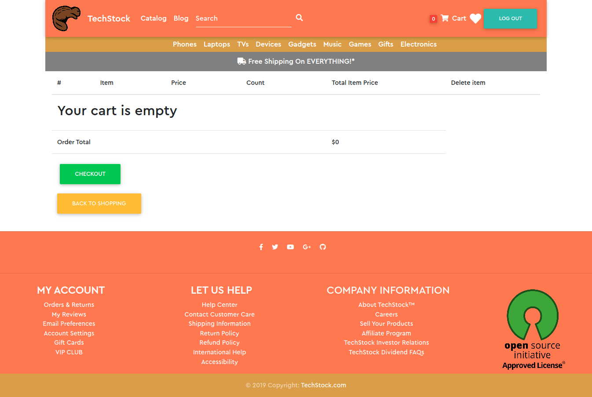Go to the Blog page
The width and height of the screenshot is (592, 397).
(x=181, y=18)
